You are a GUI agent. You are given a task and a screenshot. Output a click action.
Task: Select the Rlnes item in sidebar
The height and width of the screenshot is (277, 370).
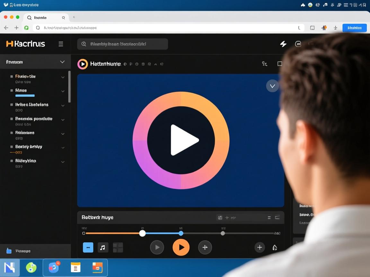click(21, 90)
